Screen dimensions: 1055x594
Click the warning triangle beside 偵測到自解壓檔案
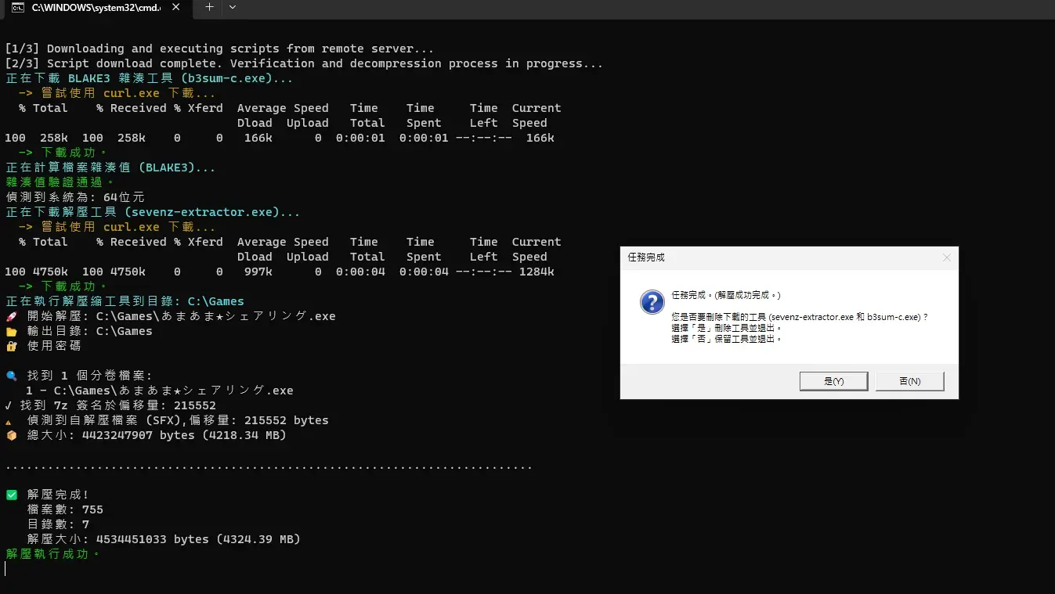pos(9,421)
